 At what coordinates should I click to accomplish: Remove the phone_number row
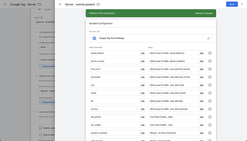click(x=210, y=61)
